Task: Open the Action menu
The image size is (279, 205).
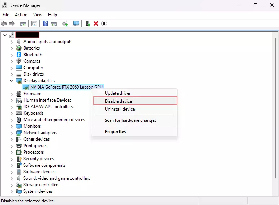Action: 21,15
